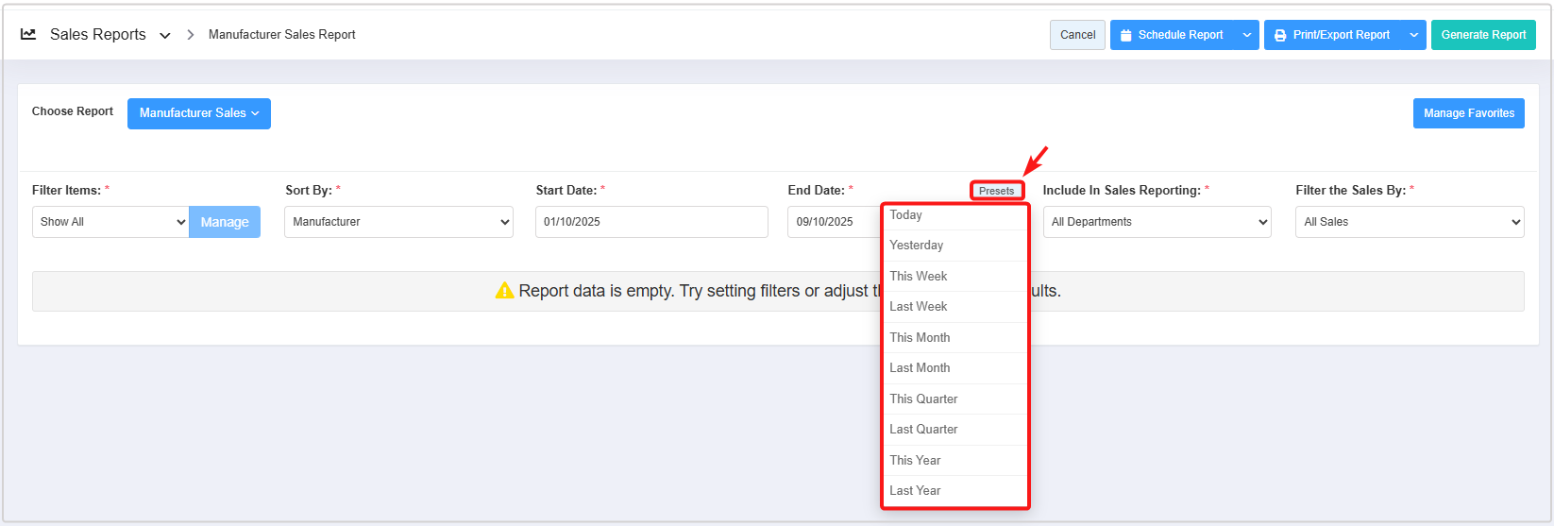Click the Start Date input field

651,222
